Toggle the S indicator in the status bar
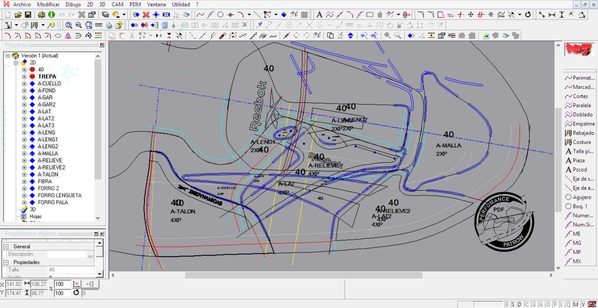Viewport: 598px width, 308px height. coord(513,304)
